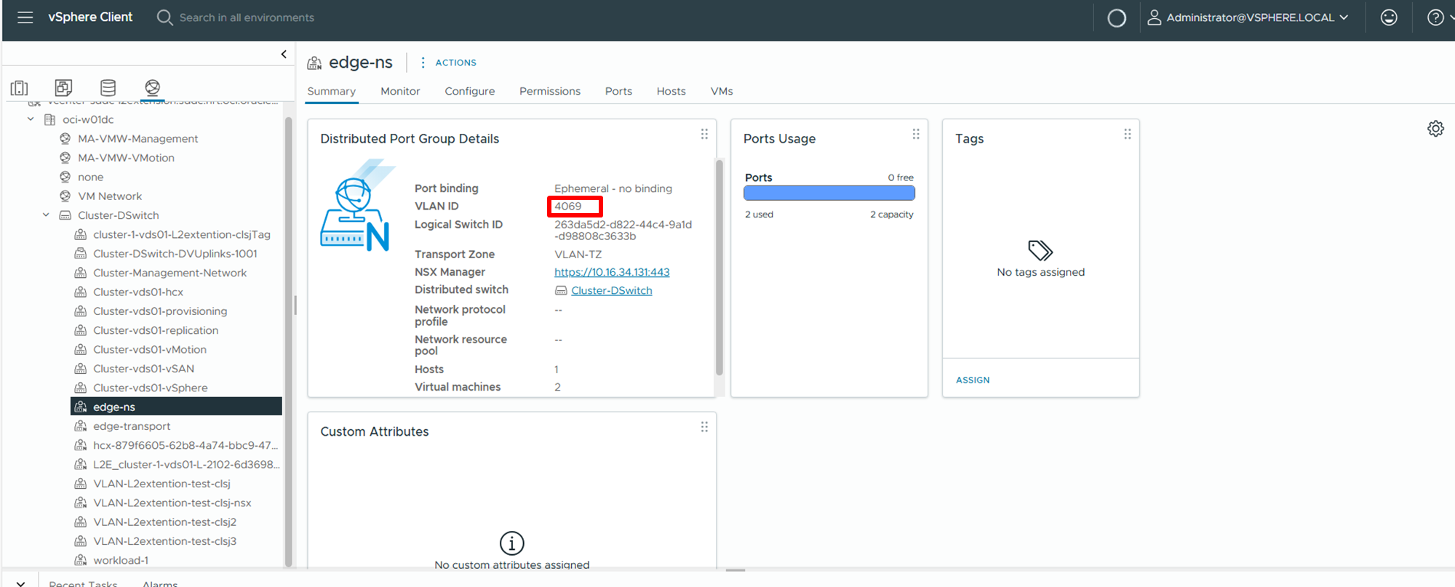Viewport: 1455px width, 587px height.
Task: Collapse the navigator side panel
Action: pos(284,55)
